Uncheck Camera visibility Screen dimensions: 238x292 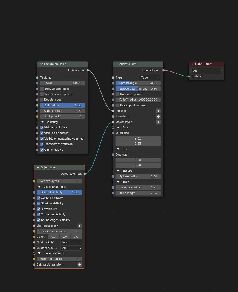[38, 198]
